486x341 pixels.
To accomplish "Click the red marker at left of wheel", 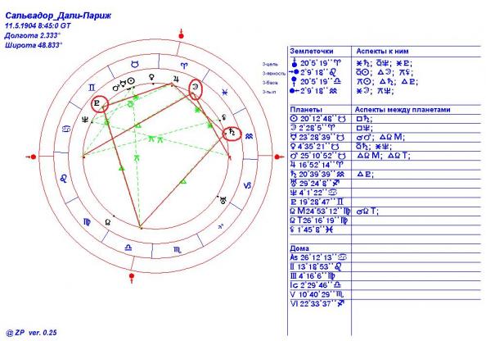I will (x=31, y=157).
